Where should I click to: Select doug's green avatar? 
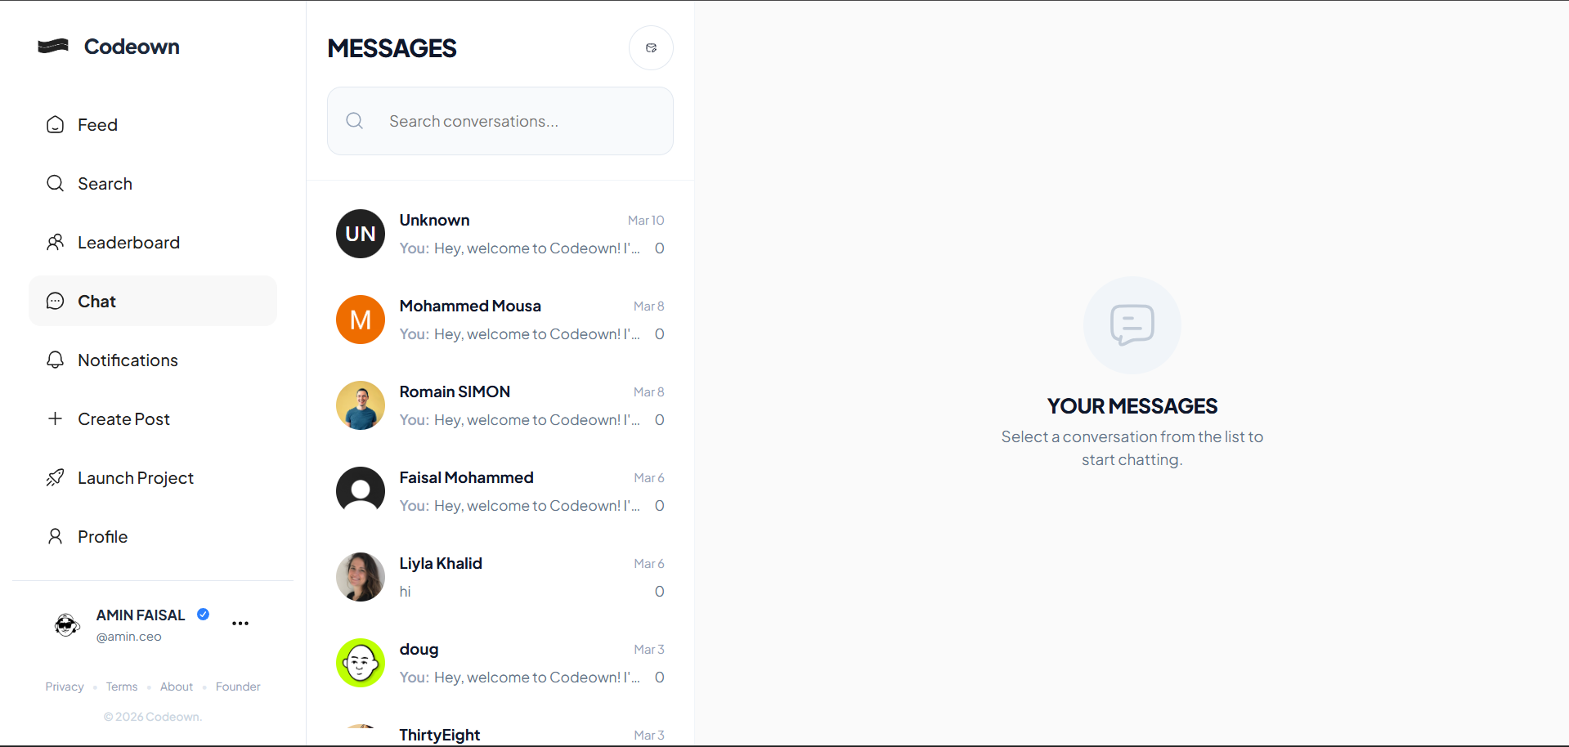(361, 663)
